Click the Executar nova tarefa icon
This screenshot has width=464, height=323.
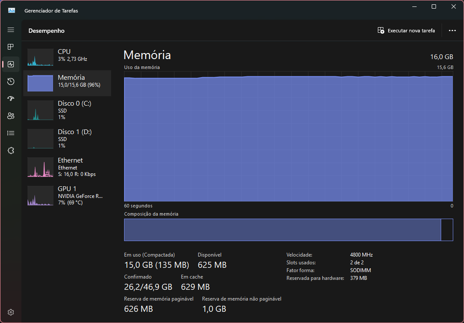(381, 31)
